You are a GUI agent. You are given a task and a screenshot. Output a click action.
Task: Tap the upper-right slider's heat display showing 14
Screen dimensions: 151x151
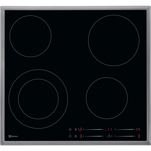pos(138,129)
